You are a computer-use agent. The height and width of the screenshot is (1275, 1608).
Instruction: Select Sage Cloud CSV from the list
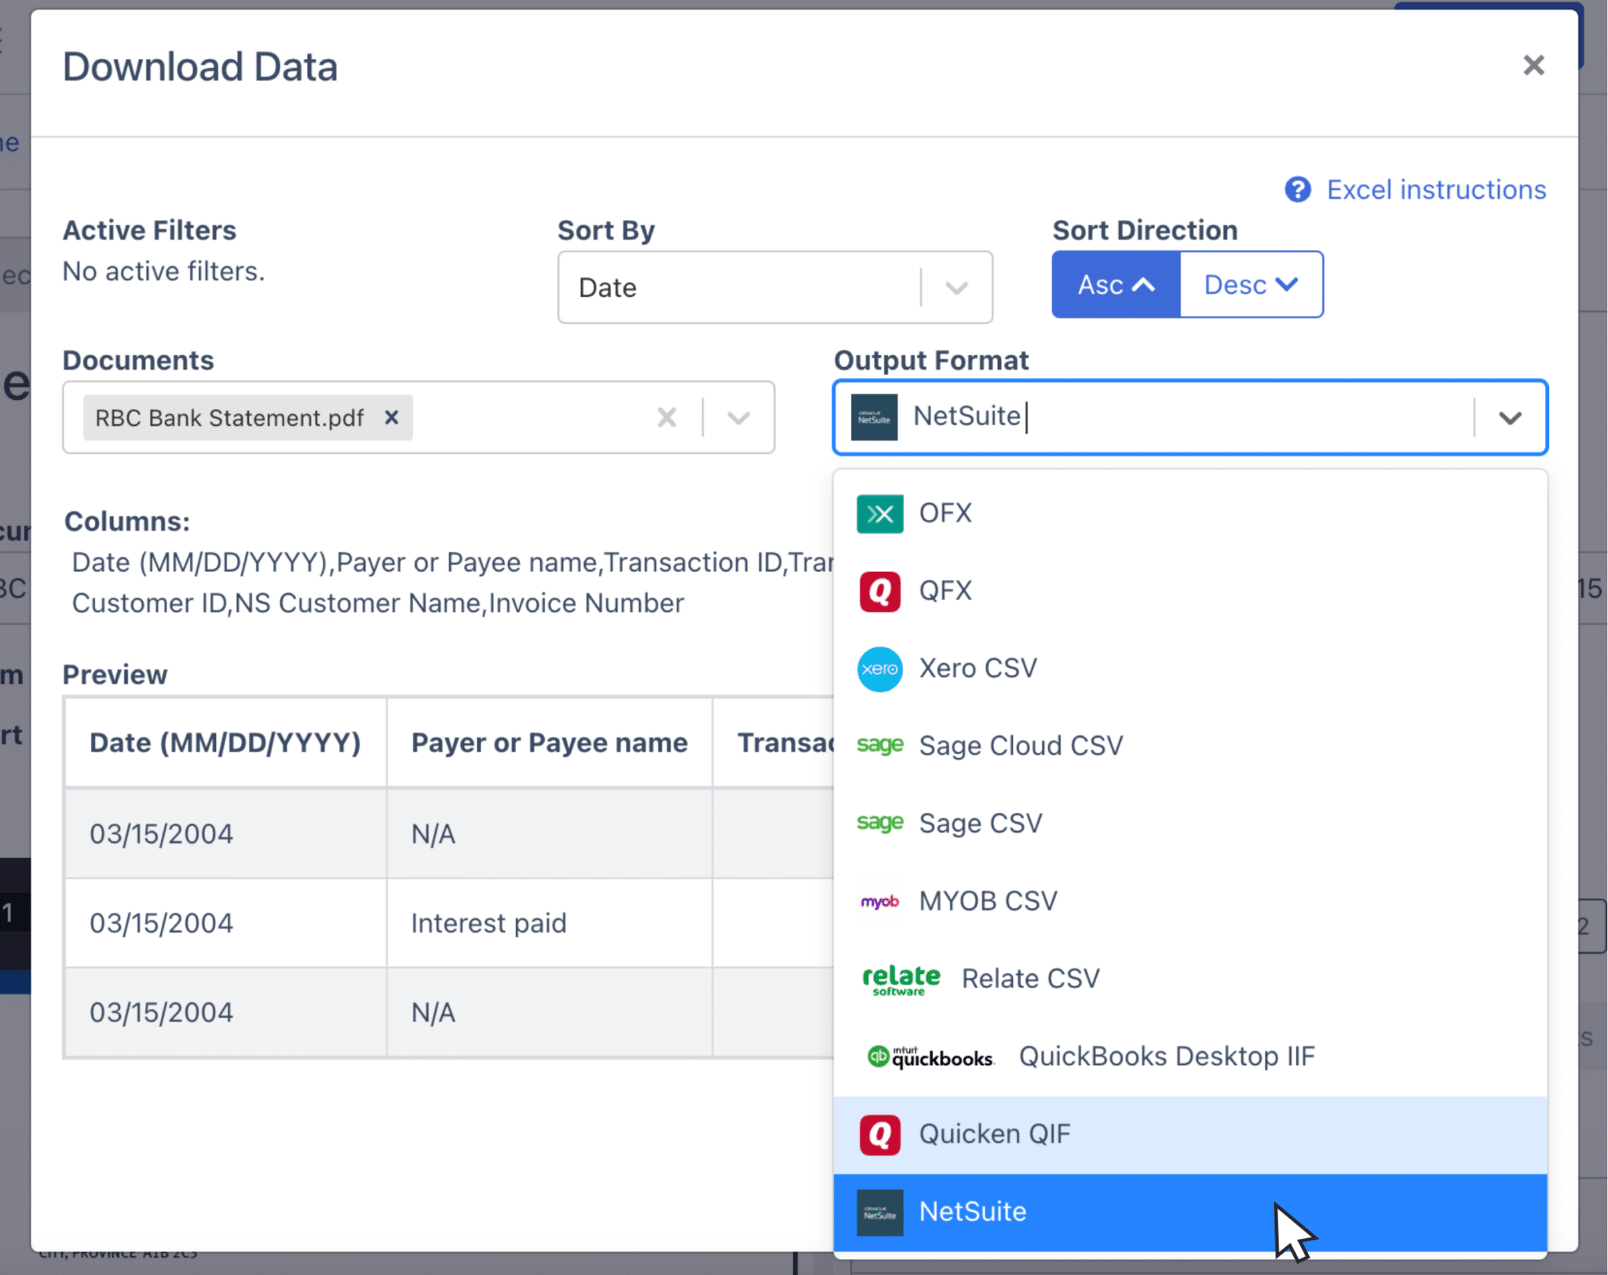1020,745
